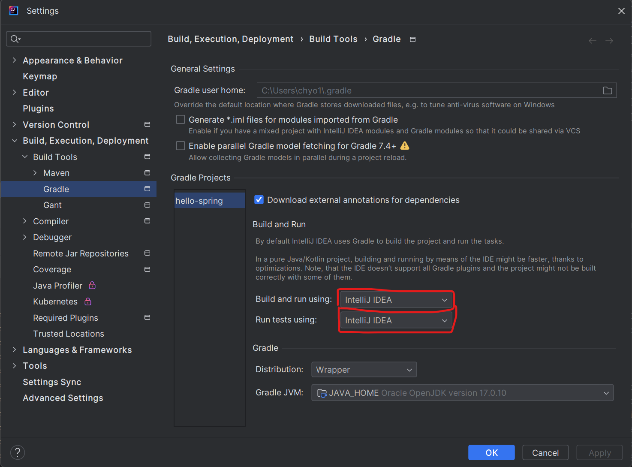632x467 pixels.
Task: Open Advanced Settings page
Action: coord(63,398)
